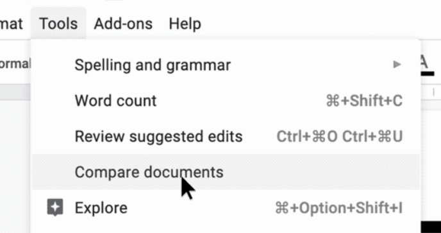
Task: Click the ruler beside the menu
Action: [x=431, y=92]
